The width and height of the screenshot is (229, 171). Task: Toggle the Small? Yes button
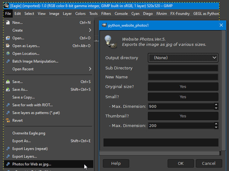pyautogui.click(x=183, y=97)
